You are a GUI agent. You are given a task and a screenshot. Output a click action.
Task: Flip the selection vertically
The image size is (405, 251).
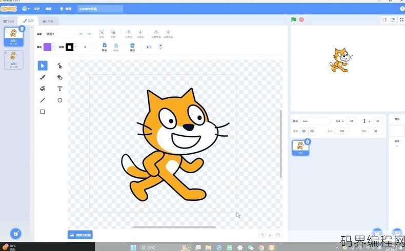coord(160,47)
